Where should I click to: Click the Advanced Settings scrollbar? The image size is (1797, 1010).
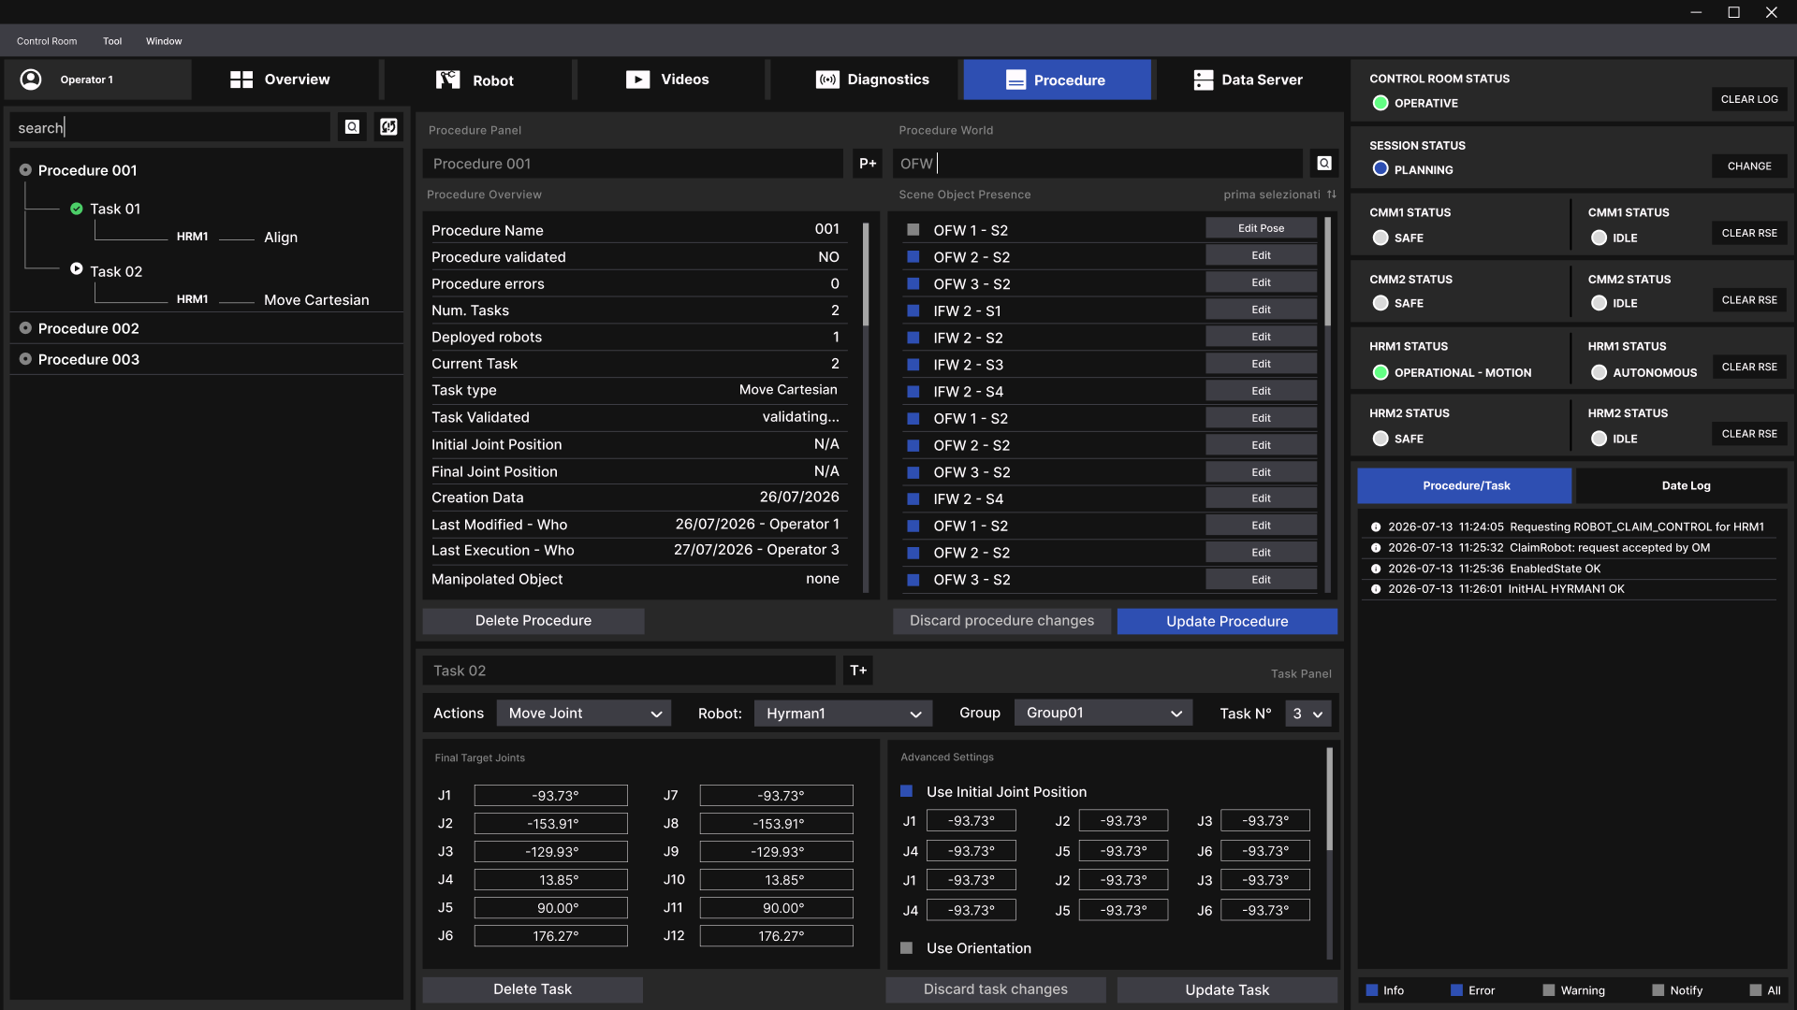tap(1329, 800)
